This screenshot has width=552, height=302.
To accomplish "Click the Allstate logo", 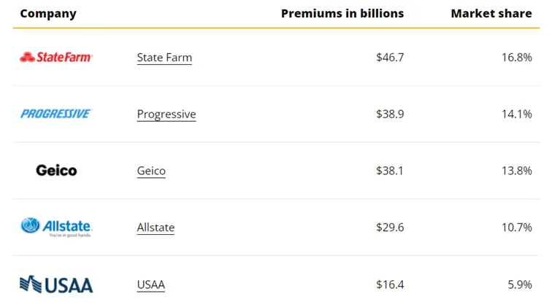I will pos(56,227).
